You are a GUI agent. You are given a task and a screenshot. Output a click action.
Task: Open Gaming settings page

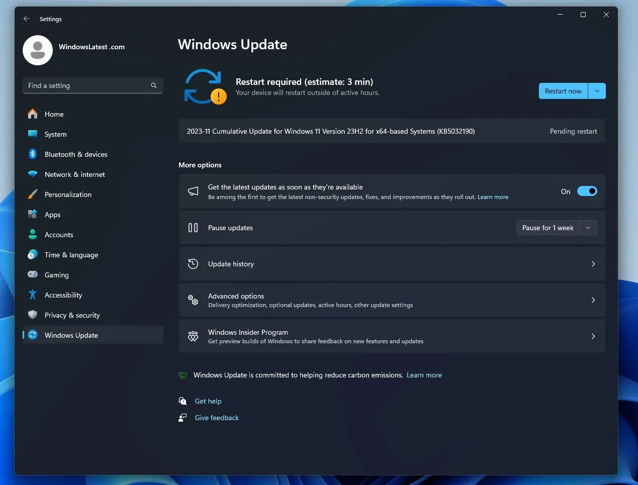click(93, 275)
